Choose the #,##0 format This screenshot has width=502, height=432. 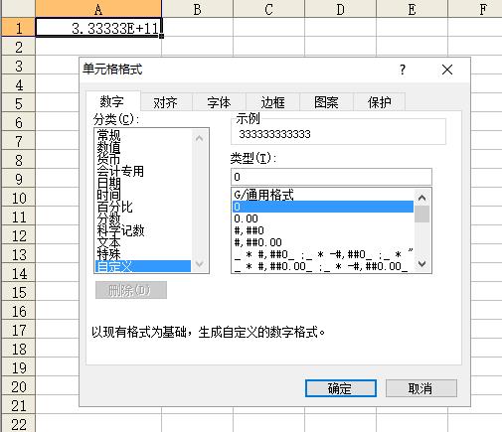pyautogui.click(x=323, y=230)
